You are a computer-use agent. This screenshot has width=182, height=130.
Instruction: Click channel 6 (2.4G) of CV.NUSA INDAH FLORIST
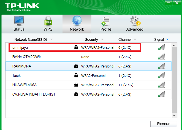125,94
